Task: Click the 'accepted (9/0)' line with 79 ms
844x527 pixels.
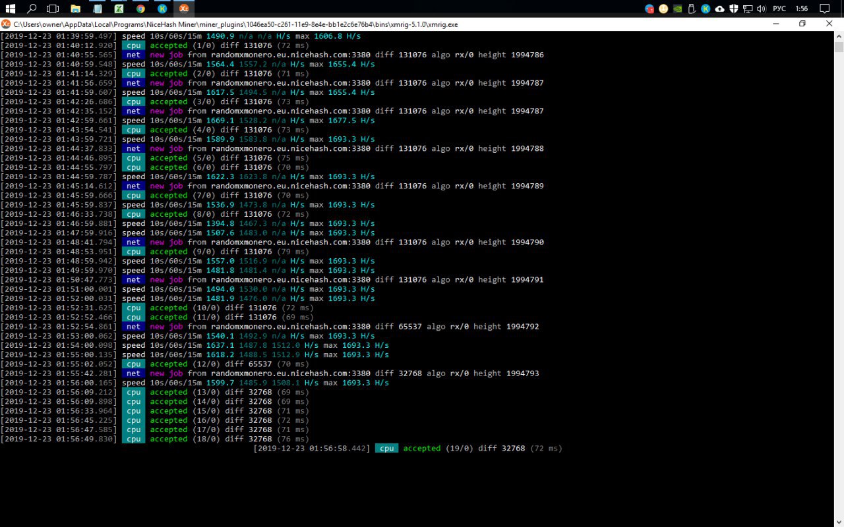Action: [x=154, y=252]
